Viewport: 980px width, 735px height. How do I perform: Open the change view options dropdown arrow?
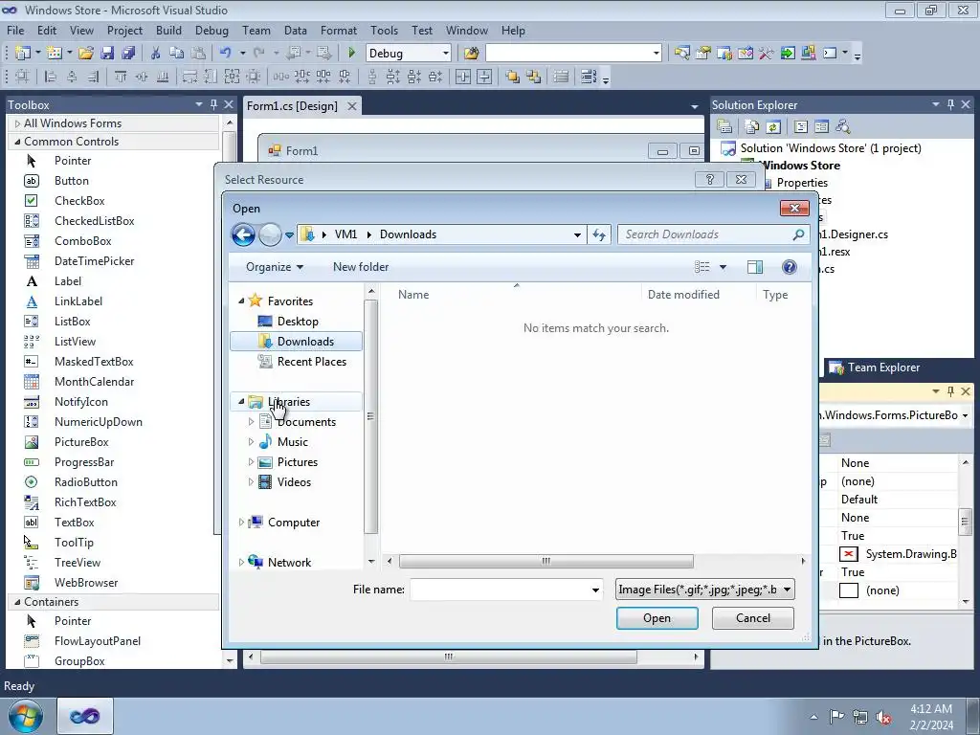click(724, 267)
